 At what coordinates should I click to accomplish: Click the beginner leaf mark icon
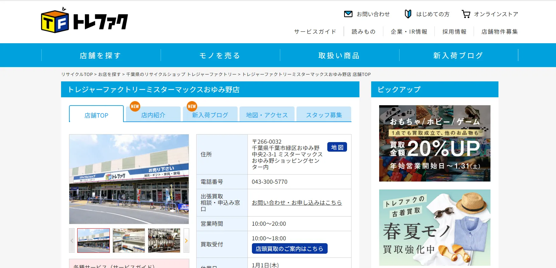(408, 14)
